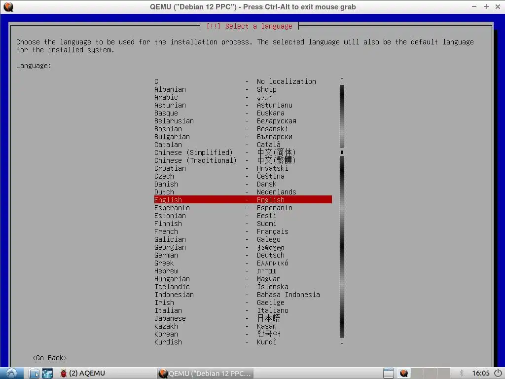Choose Esperanto from the list
The image size is (505, 379).
243,208
